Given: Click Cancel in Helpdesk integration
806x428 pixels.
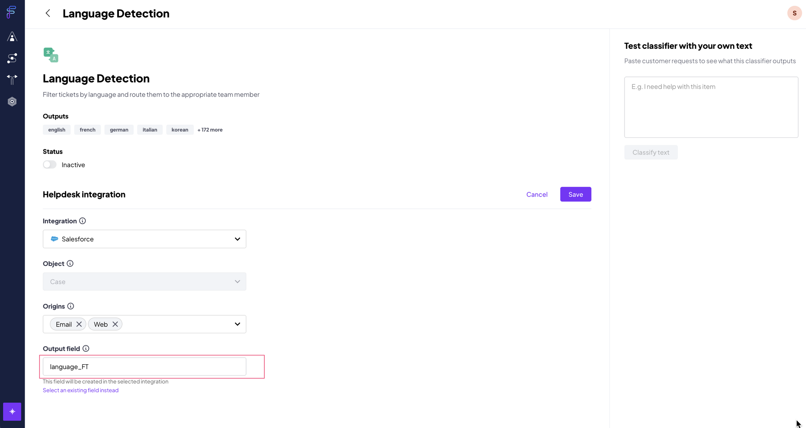Looking at the screenshot, I should (537, 194).
